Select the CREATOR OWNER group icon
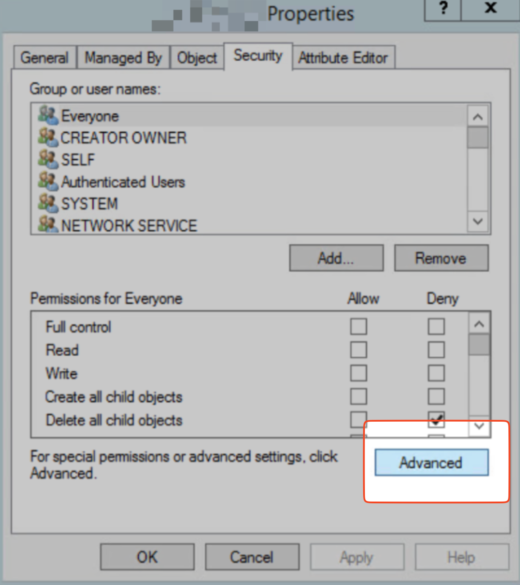520x585 pixels. [48, 137]
